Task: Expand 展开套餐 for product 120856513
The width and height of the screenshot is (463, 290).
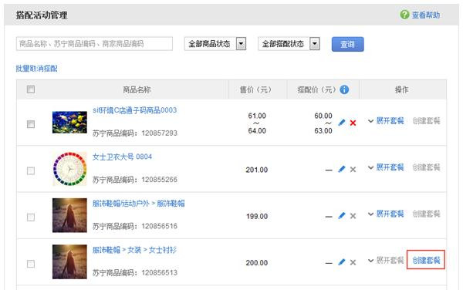Action: pos(386,261)
